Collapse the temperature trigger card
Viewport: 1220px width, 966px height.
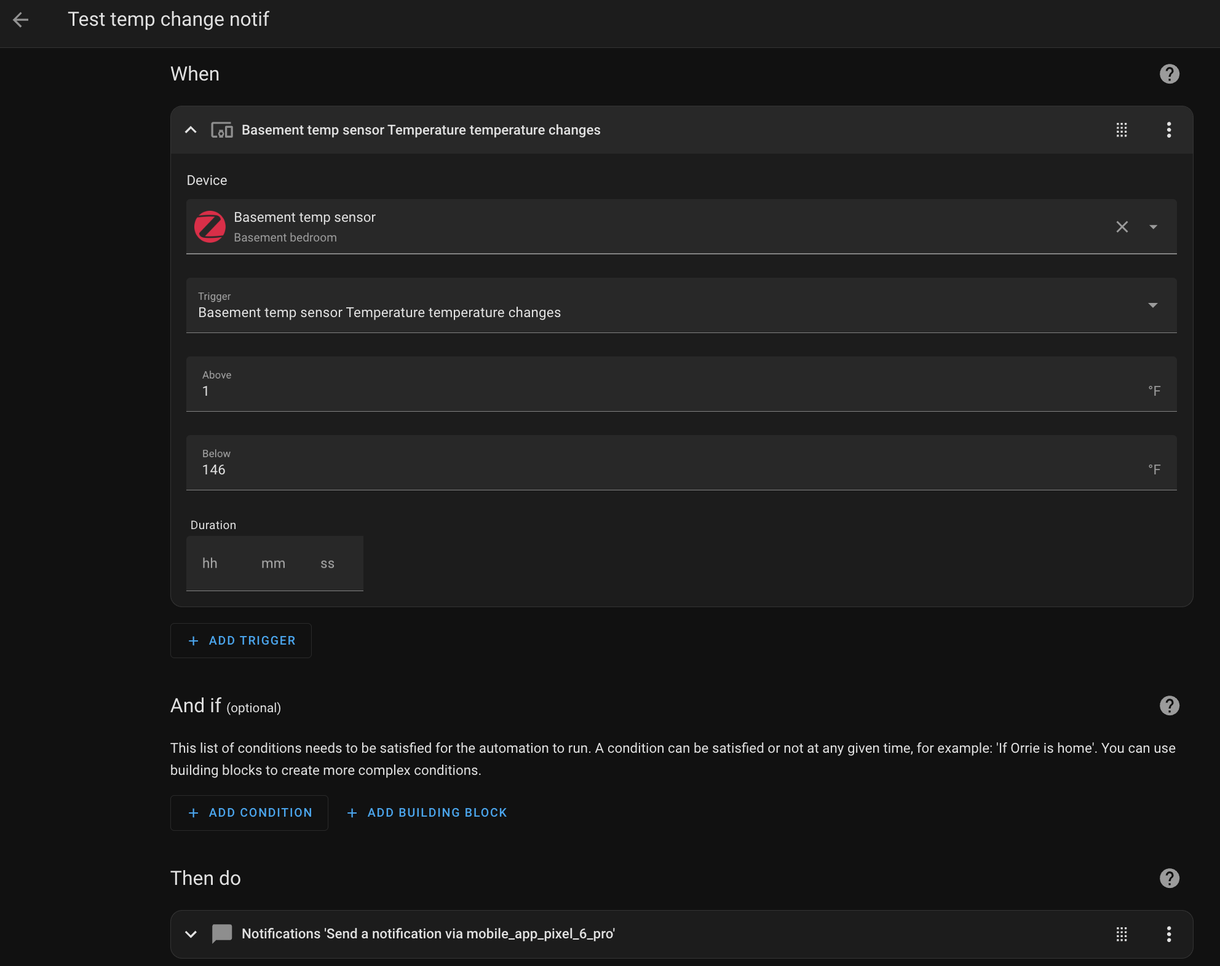pyautogui.click(x=191, y=130)
